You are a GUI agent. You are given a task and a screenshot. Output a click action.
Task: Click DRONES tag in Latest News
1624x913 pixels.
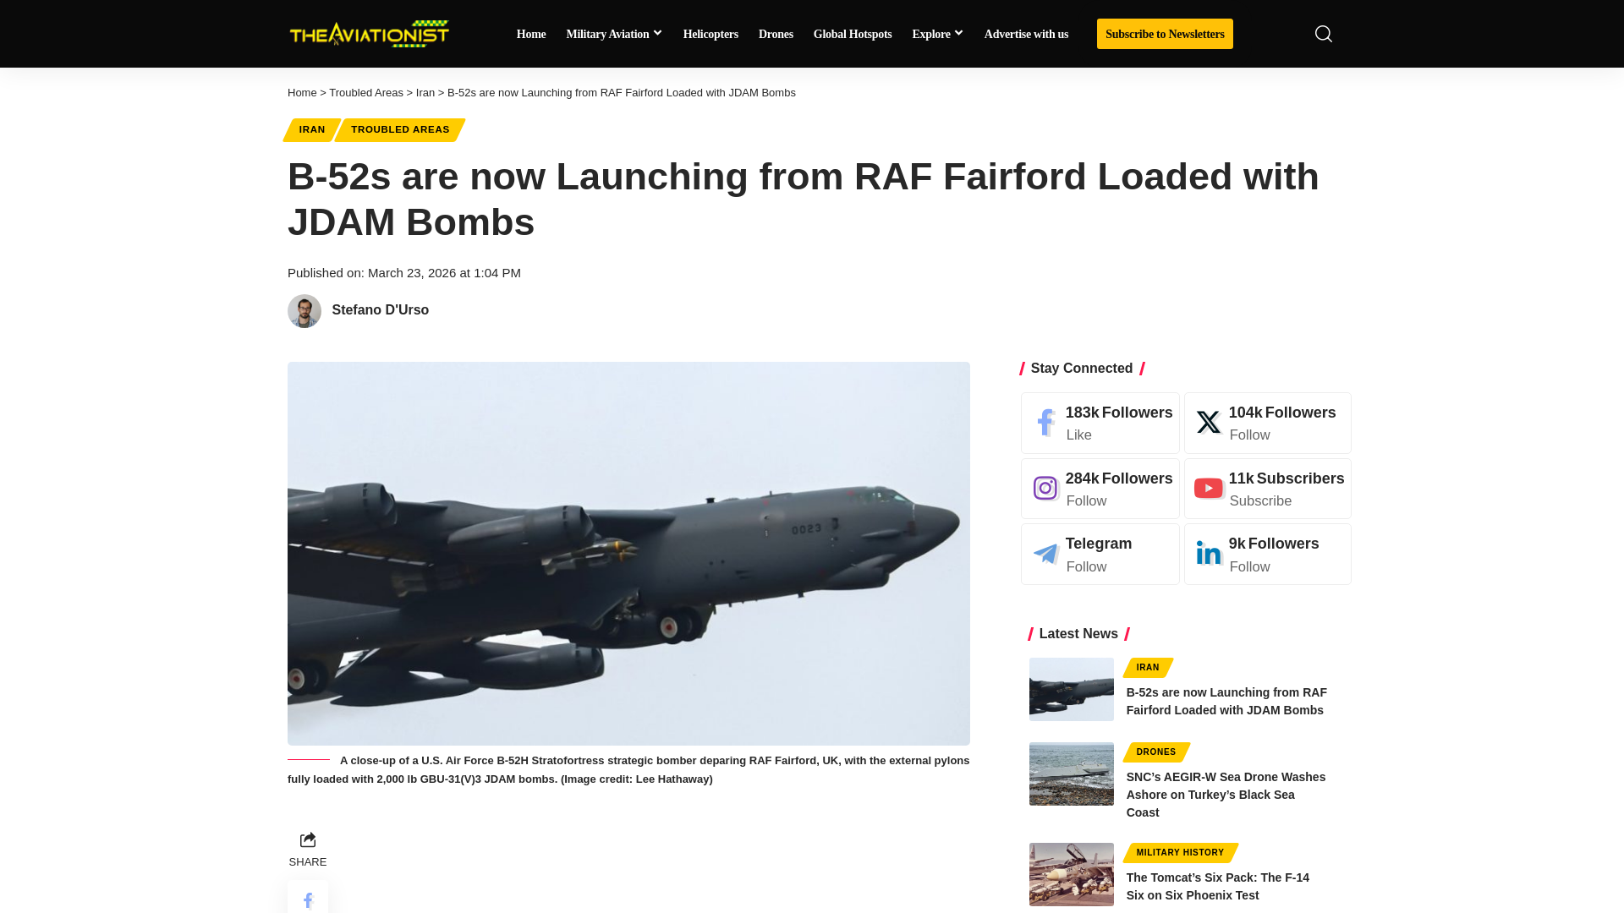pos(1156,752)
